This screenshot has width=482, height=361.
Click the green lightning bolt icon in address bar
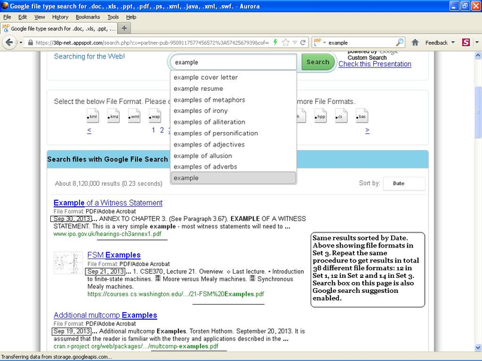pos(275,43)
